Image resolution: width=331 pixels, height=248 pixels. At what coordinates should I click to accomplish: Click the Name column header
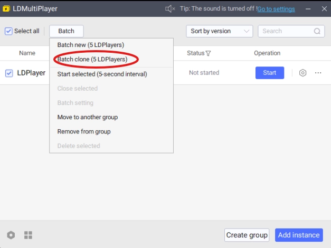click(27, 53)
